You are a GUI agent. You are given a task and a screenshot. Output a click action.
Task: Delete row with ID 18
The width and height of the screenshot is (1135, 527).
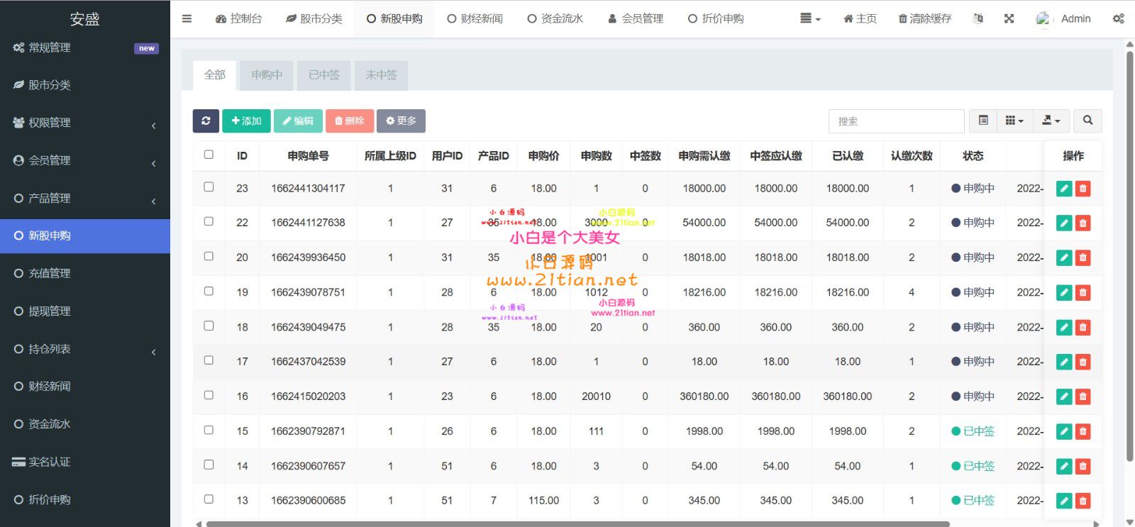pos(1083,327)
